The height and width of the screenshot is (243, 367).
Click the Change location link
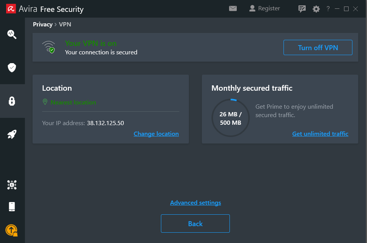coord(156,134)
